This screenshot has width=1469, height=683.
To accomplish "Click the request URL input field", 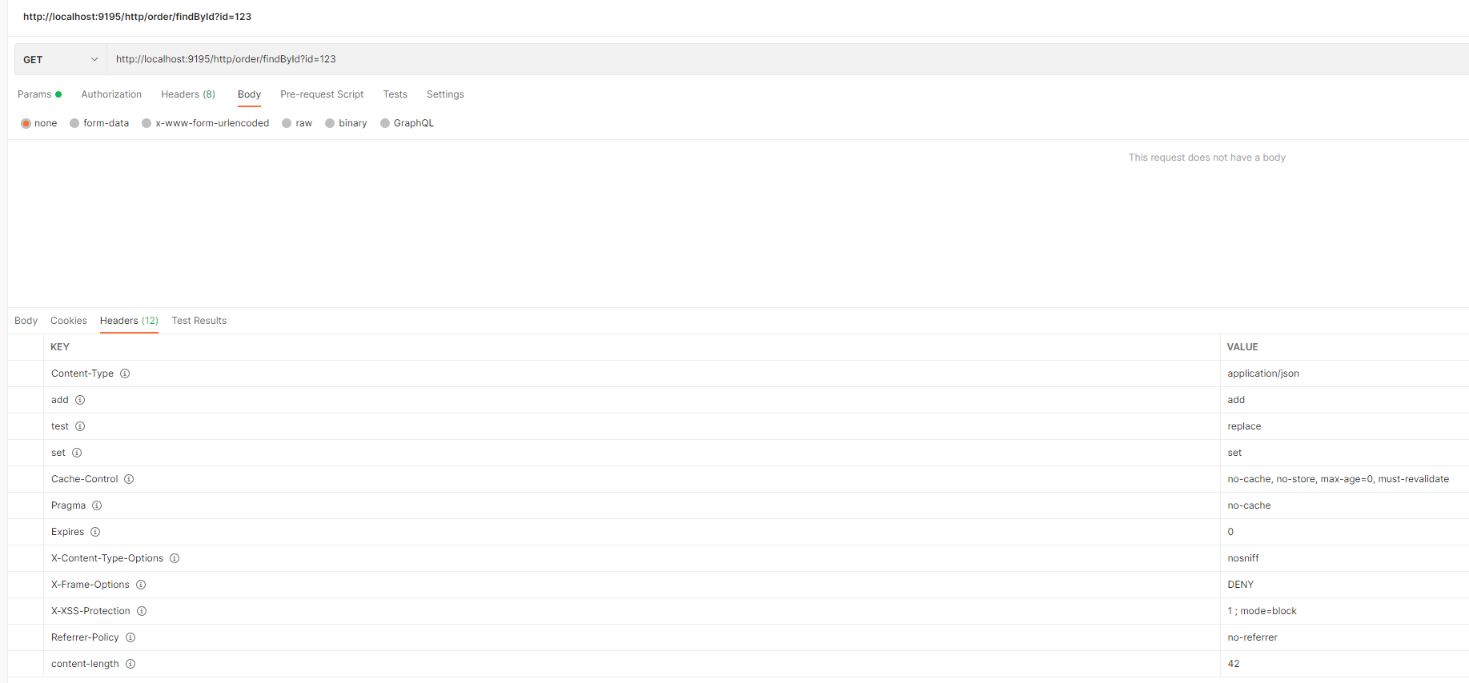I will coord(720,59).
